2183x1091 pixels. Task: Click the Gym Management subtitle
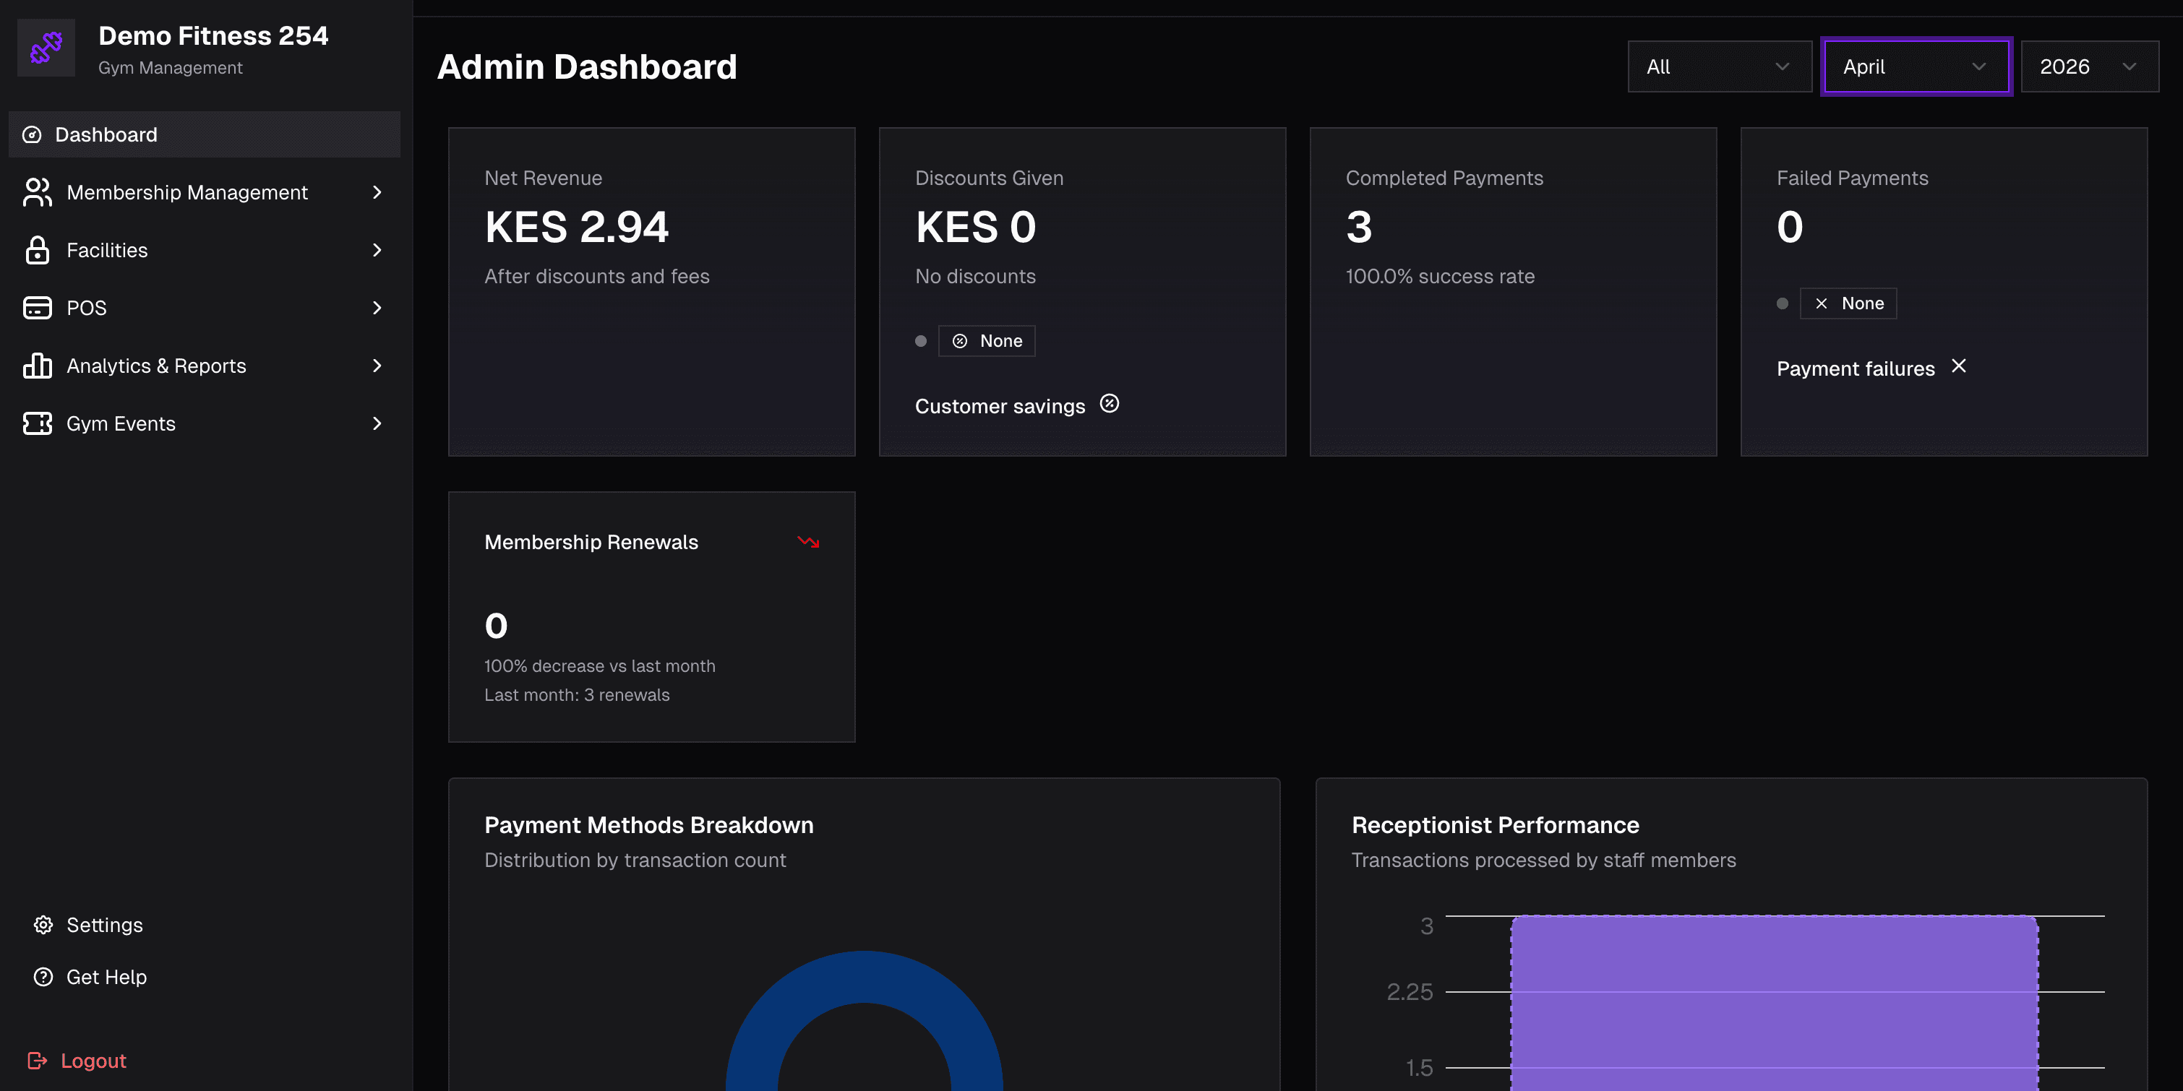[x=171, y=68]
